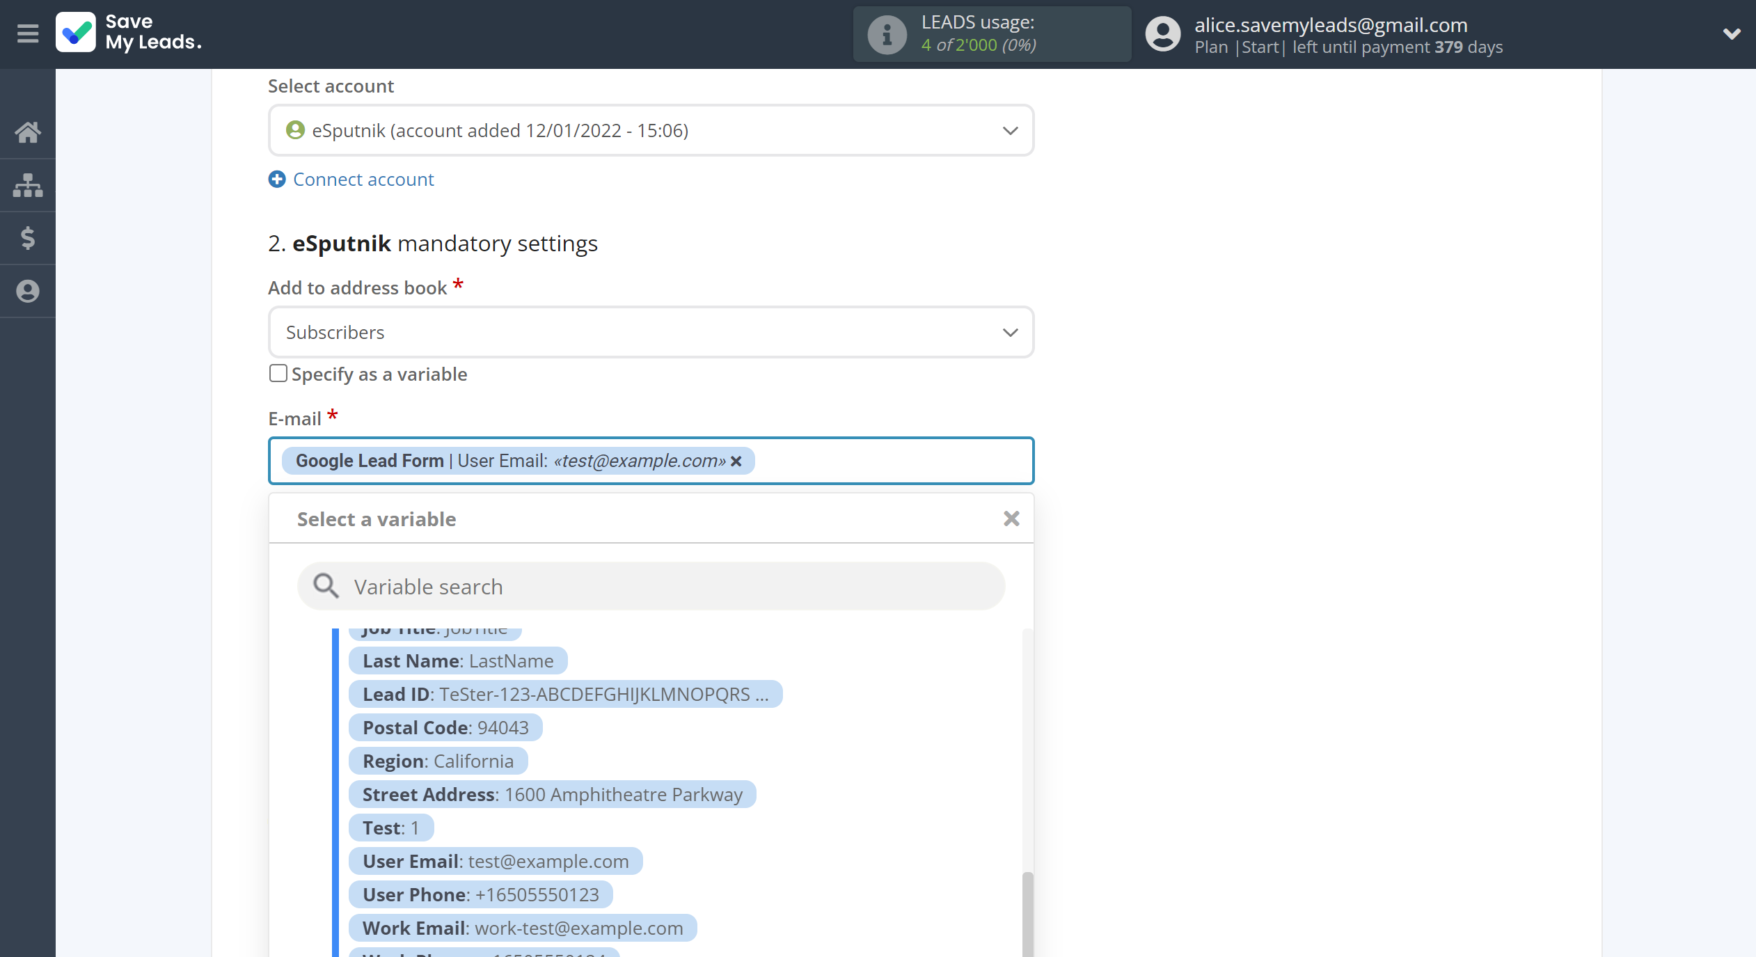This screenshot has width=1756, height=957.
Task: Open the Select account dropdown
Action: pyautogui.click(x=651, y=130)
